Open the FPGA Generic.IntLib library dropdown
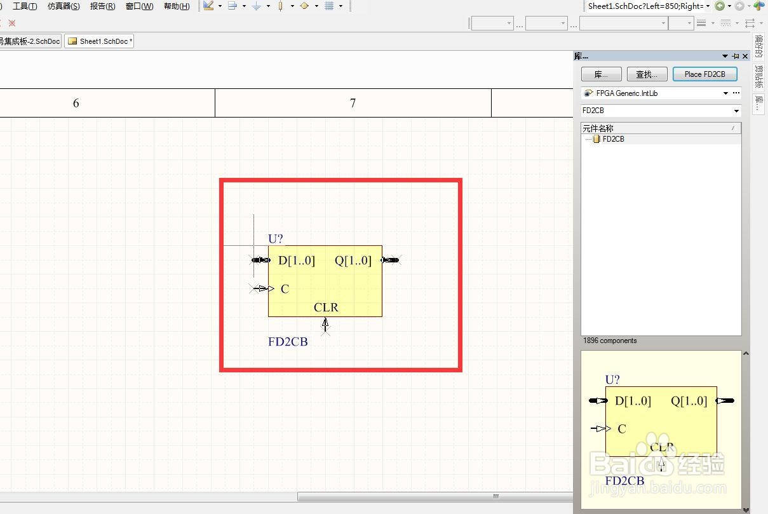The height and width of the screenshot is (514, 768). click(725, 93)
